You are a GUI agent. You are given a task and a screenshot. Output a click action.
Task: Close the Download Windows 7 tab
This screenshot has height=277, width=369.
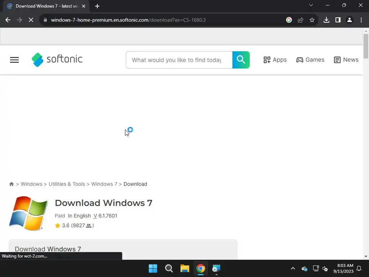click(84, 6)
